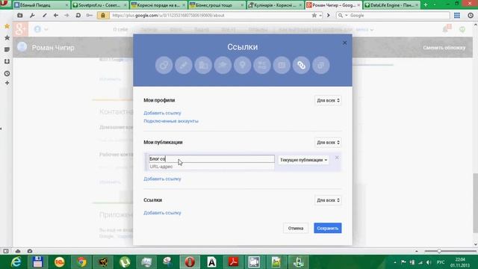Screen dimensions: 478x269
Task: Open the visibility dropdown for Мои профили
Action: (x=328, y=100)
